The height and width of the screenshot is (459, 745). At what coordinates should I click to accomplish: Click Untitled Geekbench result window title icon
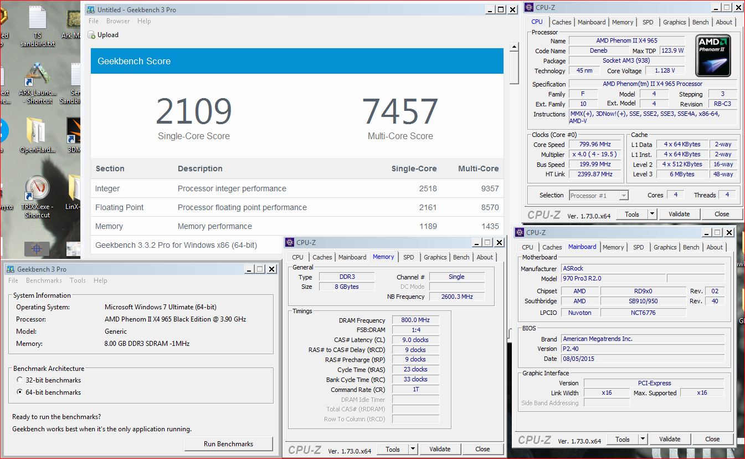91,9
